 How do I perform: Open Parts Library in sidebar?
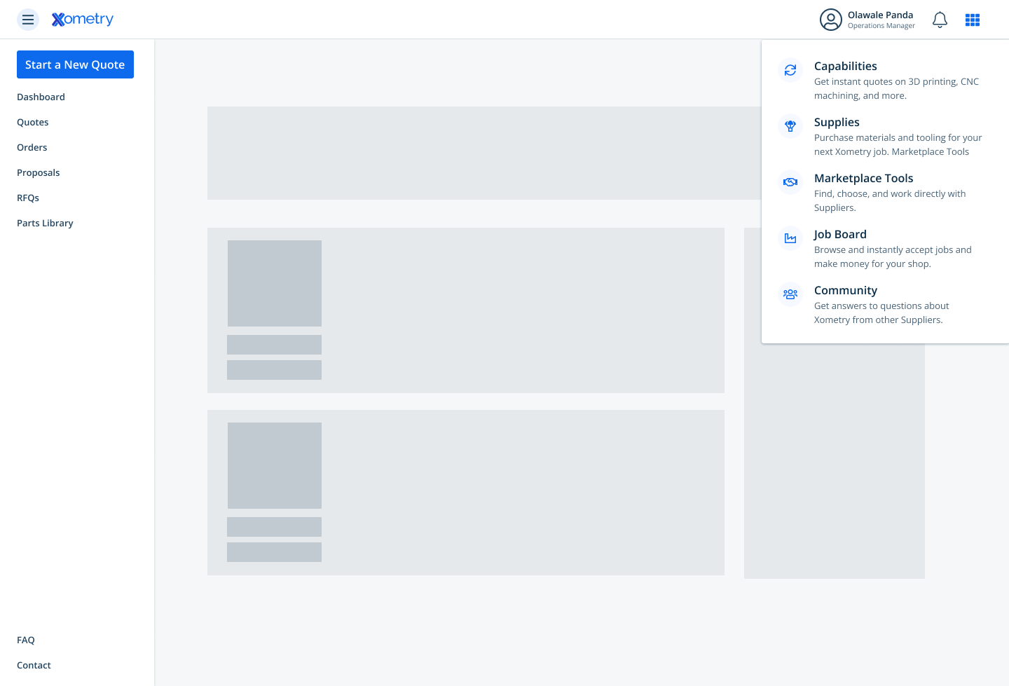click(x=45, y=223)
